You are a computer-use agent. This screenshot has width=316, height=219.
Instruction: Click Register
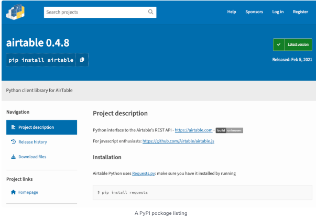(x=300, y=12)
